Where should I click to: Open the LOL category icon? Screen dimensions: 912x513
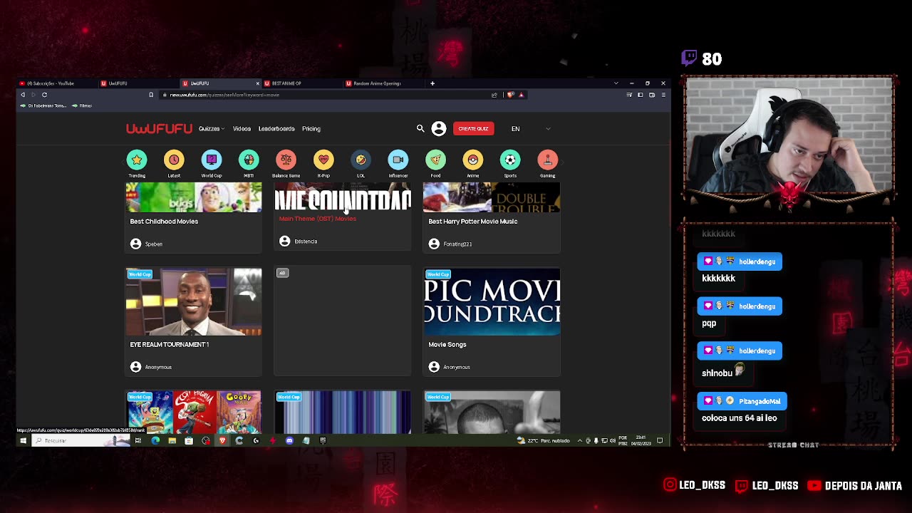point(361,160)
